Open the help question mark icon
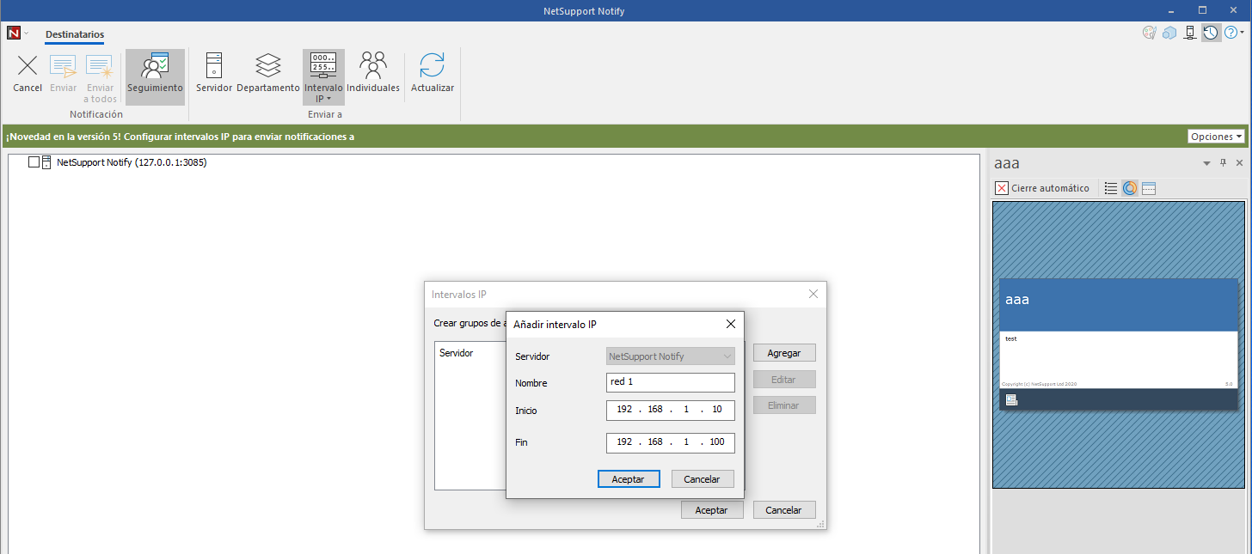This screenshot has height=554, width=1252. [x=1231, y=33]
